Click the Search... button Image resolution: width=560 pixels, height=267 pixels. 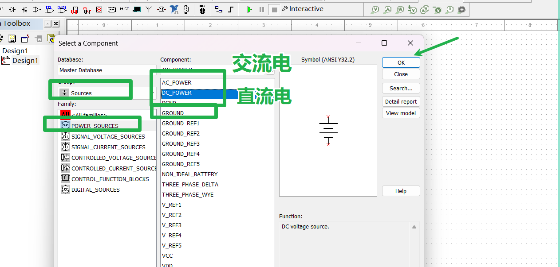401,88
